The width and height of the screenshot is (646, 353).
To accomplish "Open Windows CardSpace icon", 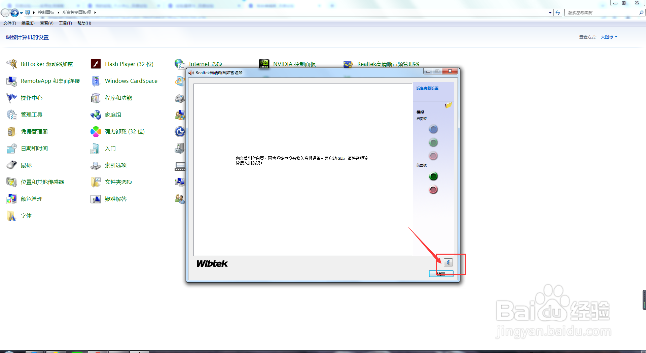I will [x=96, y=81].
